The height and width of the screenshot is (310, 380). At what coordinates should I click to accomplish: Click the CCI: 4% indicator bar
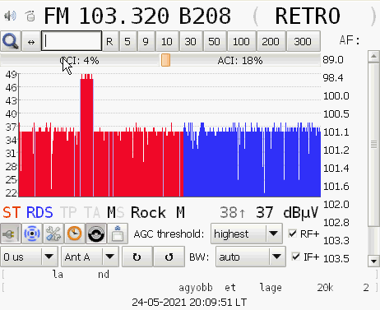click(80, 60)
